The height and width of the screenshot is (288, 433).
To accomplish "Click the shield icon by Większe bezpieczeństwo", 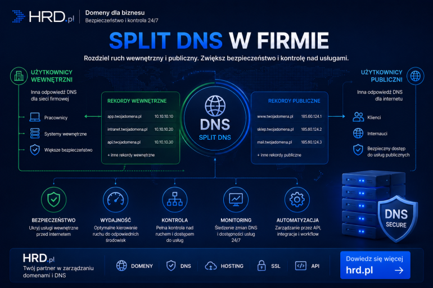I will 35,150.
